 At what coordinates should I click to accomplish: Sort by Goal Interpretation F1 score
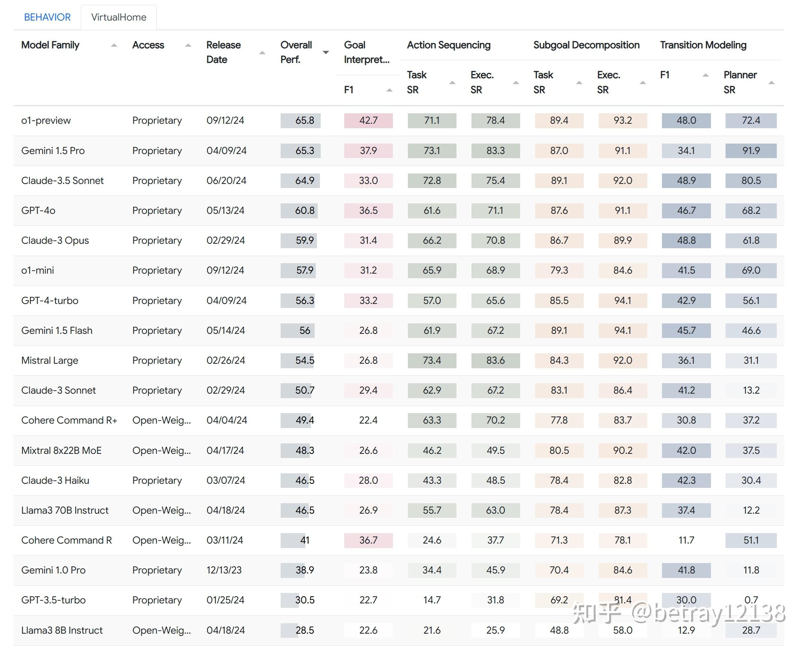click(389, 90)
